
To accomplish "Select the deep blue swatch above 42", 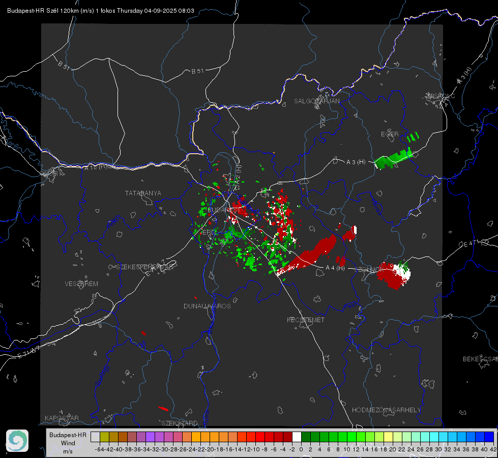I will click(x=489, y=437).
